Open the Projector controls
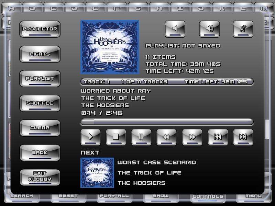Image resolution: width=275 pixels, height=206 pixels. coord(40,29)
